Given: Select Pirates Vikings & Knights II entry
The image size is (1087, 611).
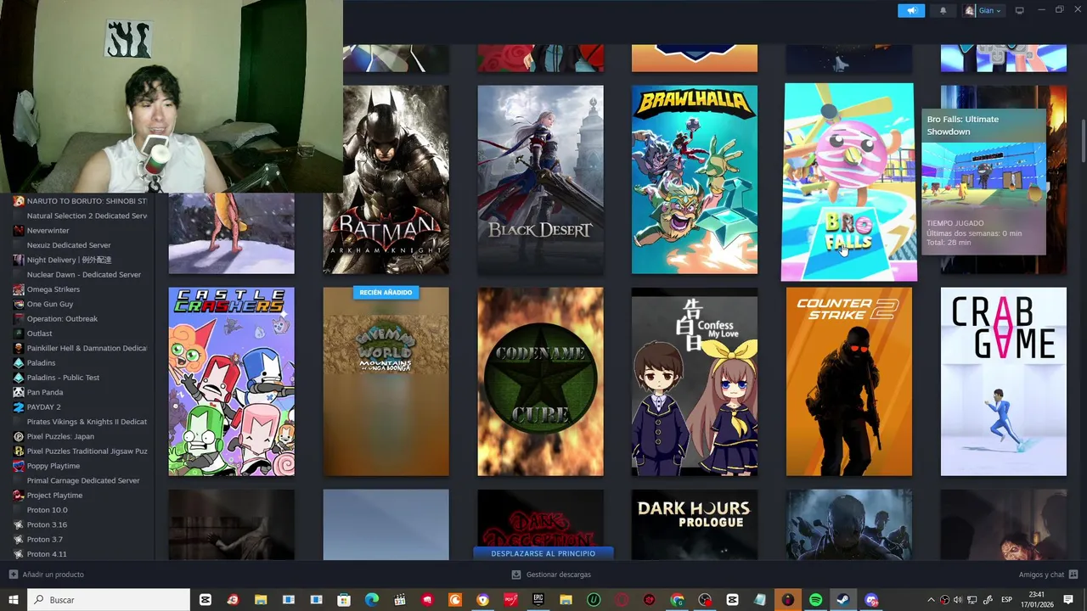Looking at the screenshot, I should pyautogui.click(x=87, y=422).
